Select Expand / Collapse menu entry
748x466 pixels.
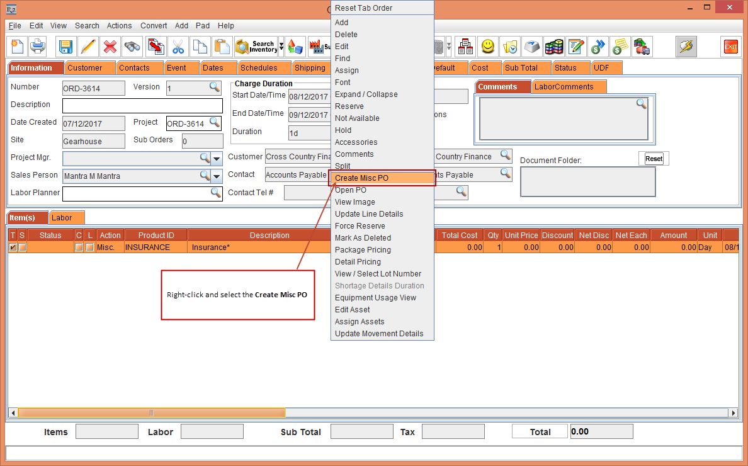382,94
